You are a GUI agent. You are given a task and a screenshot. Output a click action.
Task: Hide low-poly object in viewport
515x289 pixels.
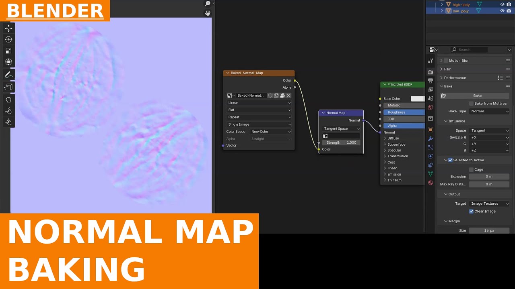point(502,11)
